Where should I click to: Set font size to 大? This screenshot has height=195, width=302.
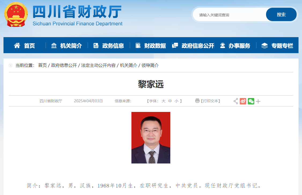(x=164, y=101)
